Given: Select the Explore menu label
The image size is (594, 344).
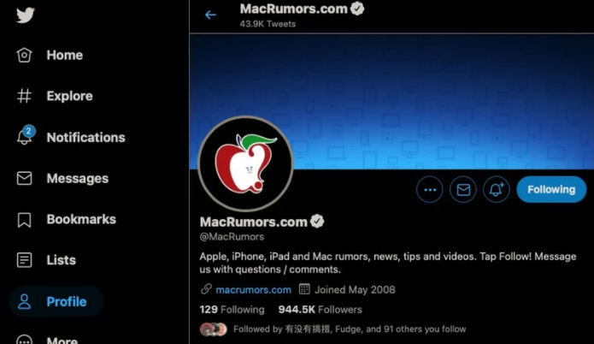Looking at the screenshot, I should (x=70, y=96).
